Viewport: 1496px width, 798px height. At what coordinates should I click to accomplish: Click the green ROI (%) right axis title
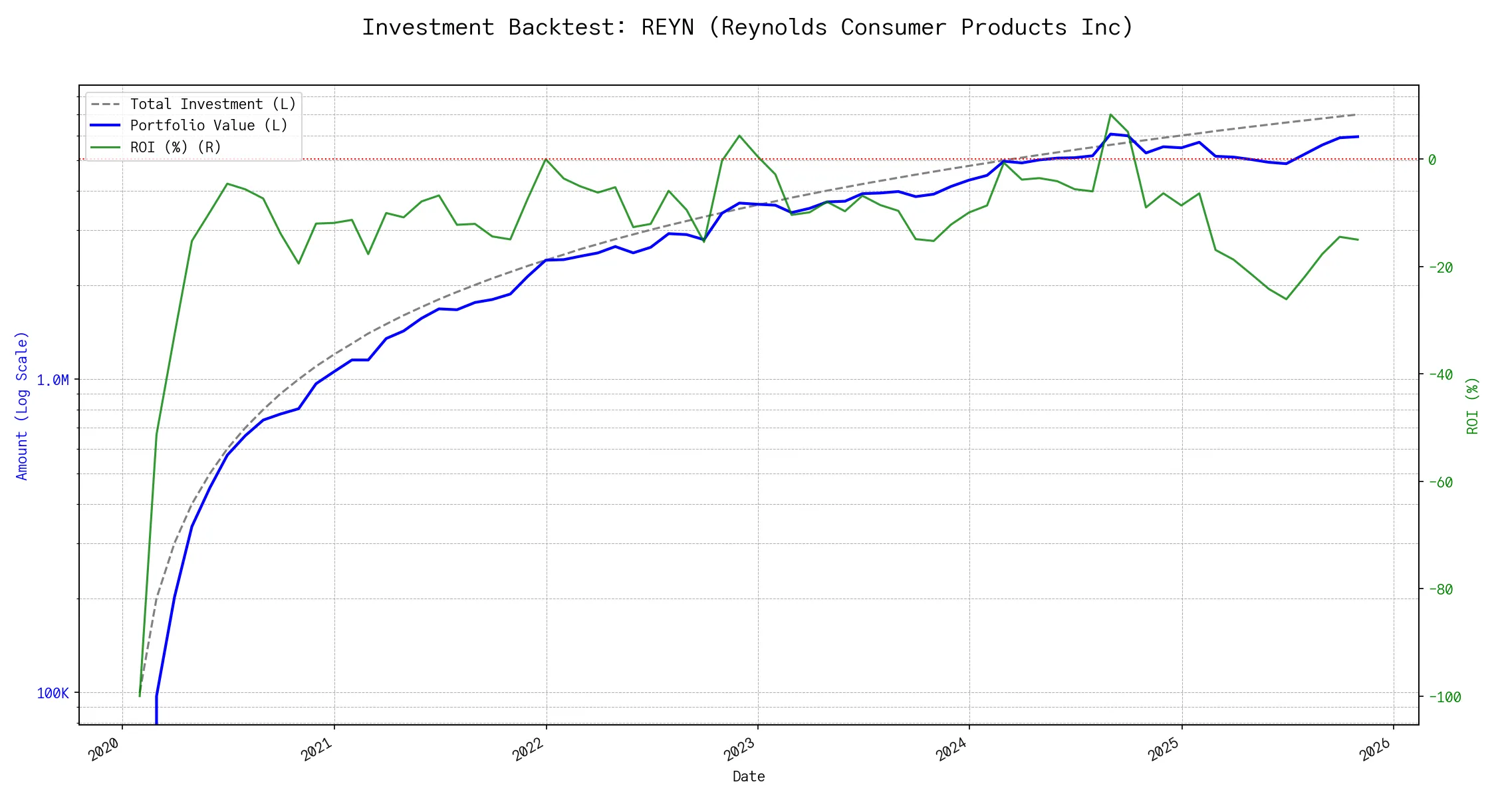coord(1473,406)
